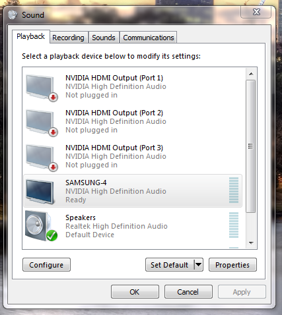Select the 'Speakers' device name
Viewport: 282px width, 315px height.
click(81, 217)
